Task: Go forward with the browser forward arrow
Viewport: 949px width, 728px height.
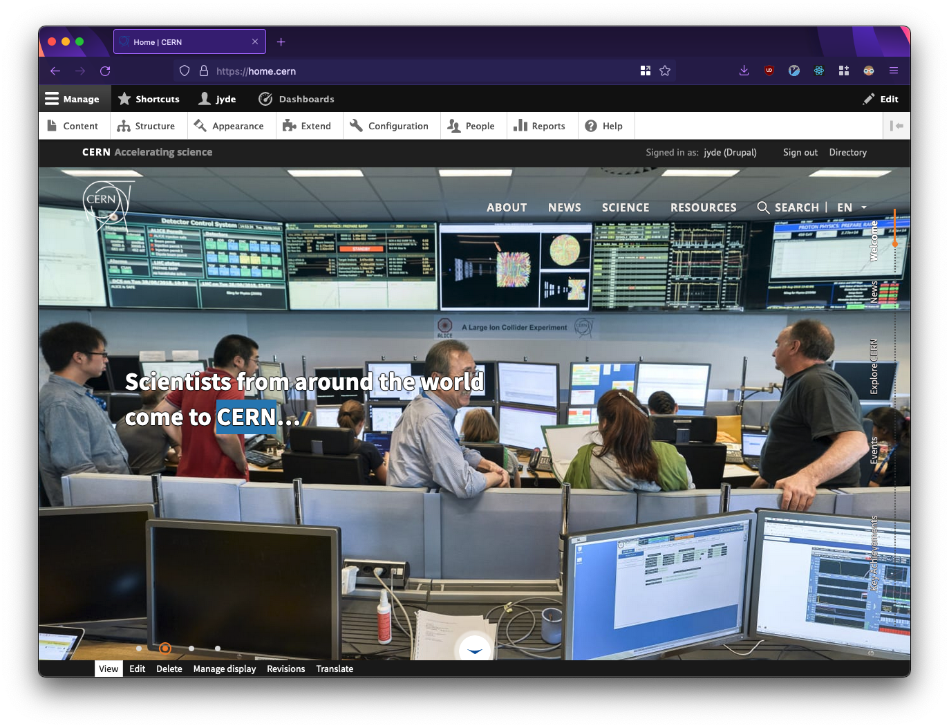Action: coord(80,71)
